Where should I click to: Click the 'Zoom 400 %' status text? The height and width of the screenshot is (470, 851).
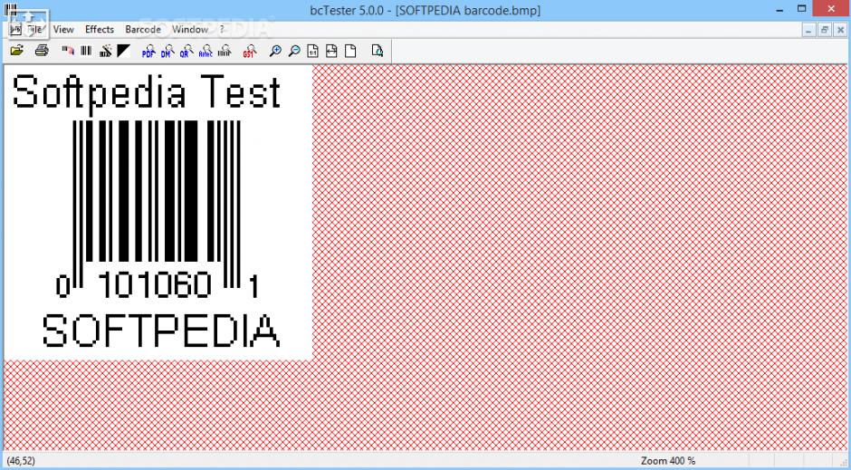668,461
